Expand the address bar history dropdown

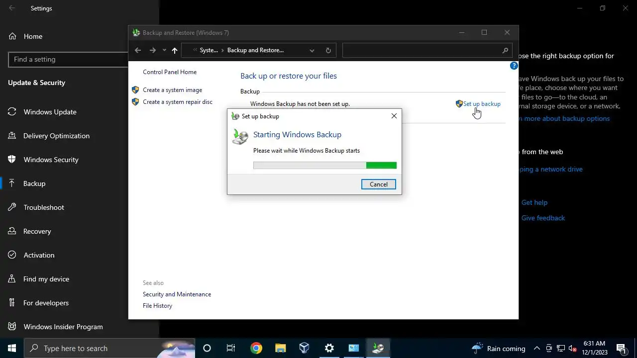(312, 50)
